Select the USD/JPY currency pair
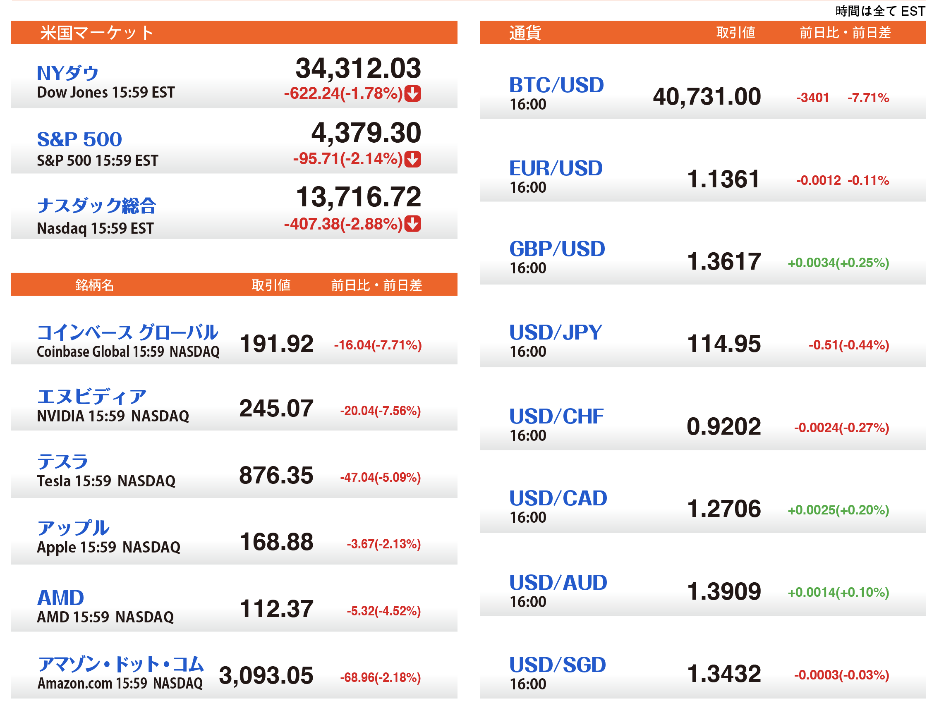Screen dimensions: 939x708 pos(555,332)
